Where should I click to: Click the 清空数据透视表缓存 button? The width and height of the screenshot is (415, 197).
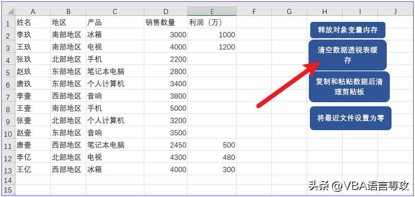[x=348, y=55]
